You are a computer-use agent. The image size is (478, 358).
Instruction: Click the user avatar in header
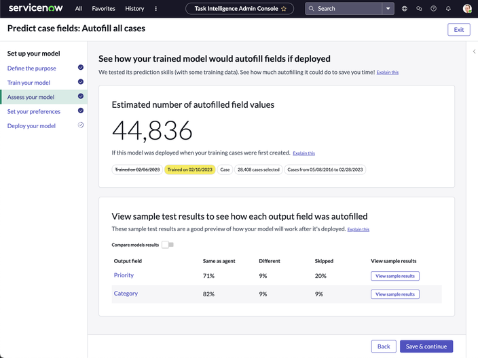pyautogui.click(x=467, y=9)
